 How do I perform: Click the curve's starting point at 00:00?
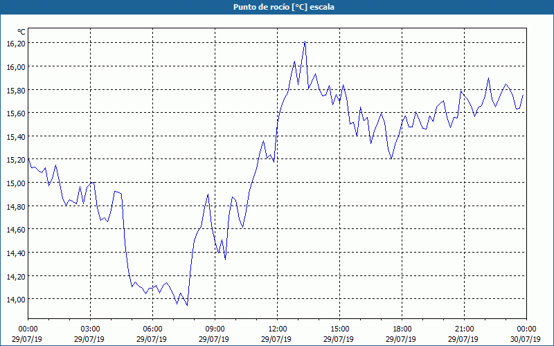(x=28, y=159)
